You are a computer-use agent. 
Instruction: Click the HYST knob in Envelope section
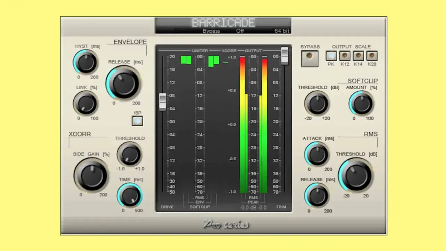[86, 62]
